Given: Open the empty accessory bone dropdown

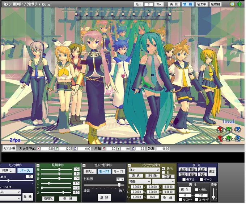Looking at the screenshot, I should coord(163,181).
